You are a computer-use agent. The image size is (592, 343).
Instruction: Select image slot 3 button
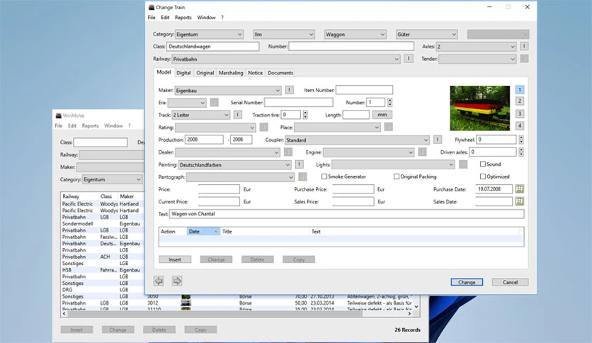tap(520, 113)
